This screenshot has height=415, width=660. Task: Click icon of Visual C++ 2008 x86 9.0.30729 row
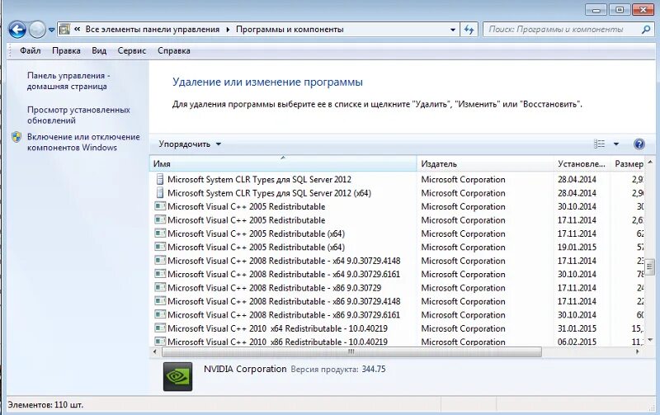click(x=160, y=287)
